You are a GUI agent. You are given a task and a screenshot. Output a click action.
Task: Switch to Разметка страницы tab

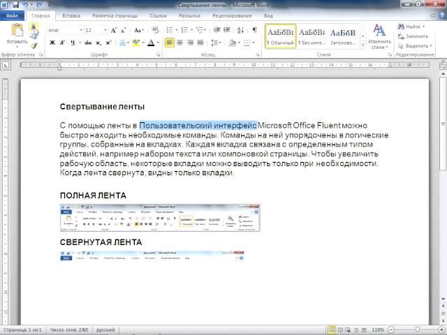click(115, 15)
